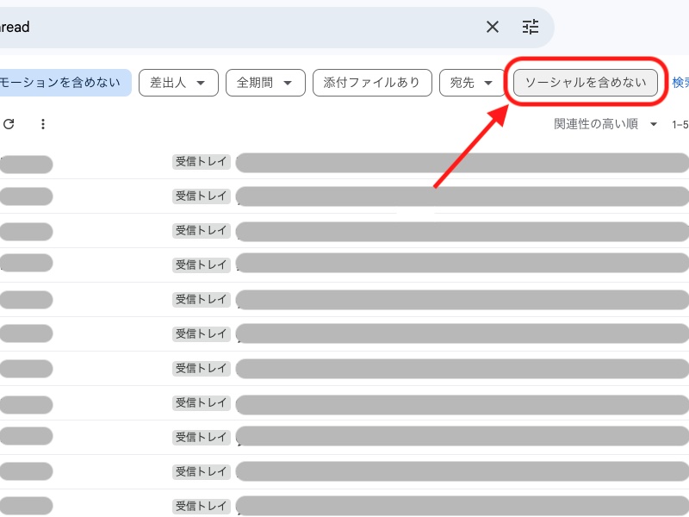The height and width of the screenshot is (517, 689).
Task: Open the 差出人 filter dropdown
Action: [x=178, y=83]
